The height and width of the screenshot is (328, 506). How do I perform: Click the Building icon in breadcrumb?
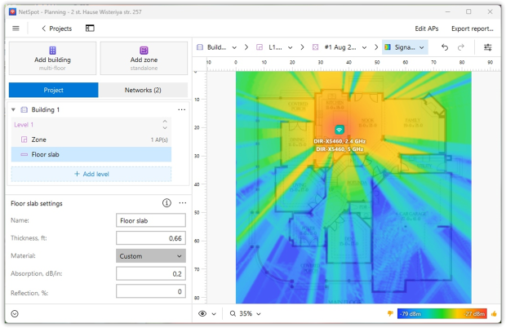200,47
